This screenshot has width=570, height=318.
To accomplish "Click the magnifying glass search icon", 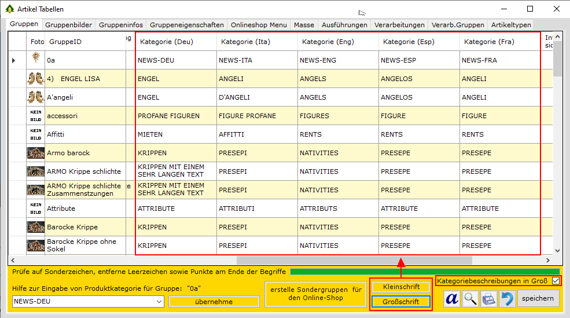I will (470, 299).
